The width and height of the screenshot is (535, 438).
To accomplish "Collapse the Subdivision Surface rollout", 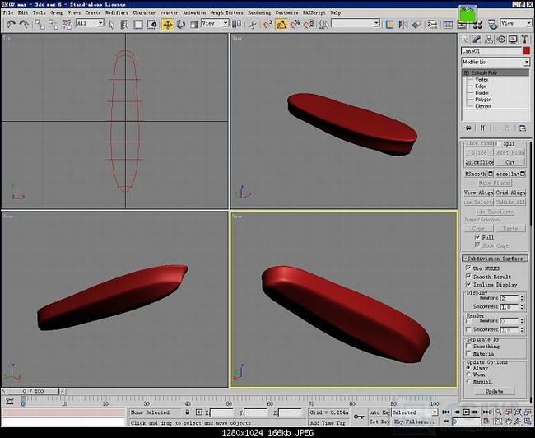I will tap(495, 259).
